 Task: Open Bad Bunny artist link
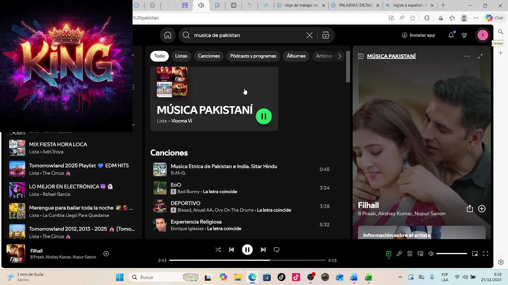click(189, 192)
